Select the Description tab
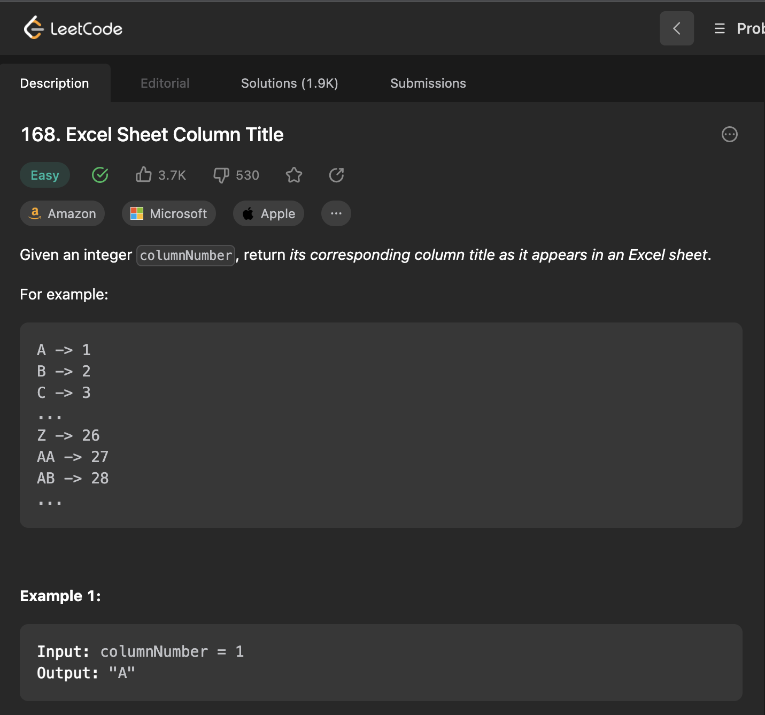Viewport: 765px width, 715px height. [x=55, y=83]
